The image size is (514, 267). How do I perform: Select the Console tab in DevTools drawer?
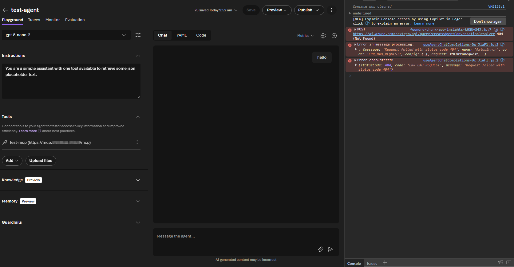[354, 264]
